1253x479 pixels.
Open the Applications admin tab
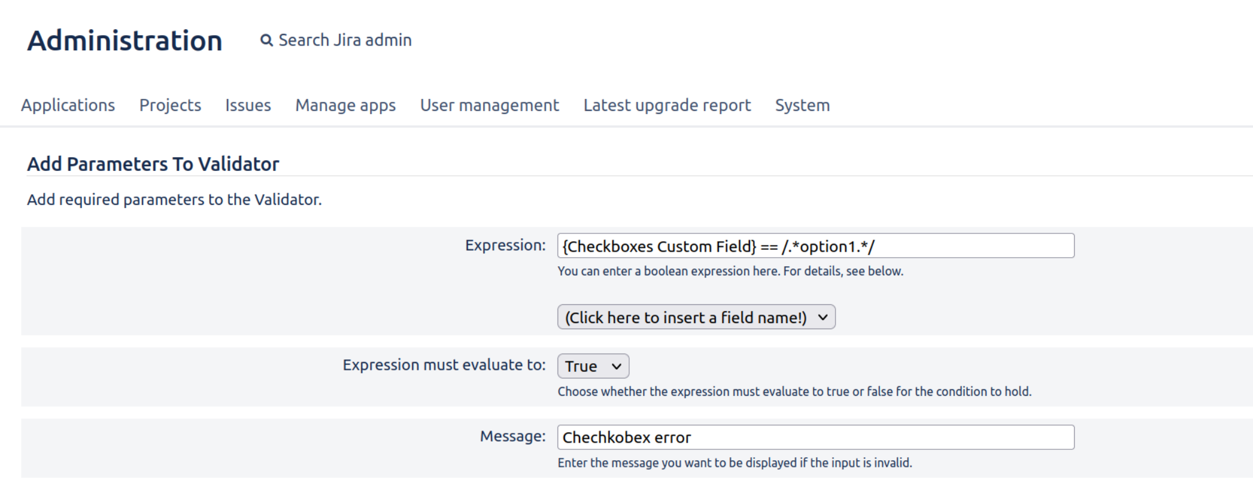tap(68, 106)
